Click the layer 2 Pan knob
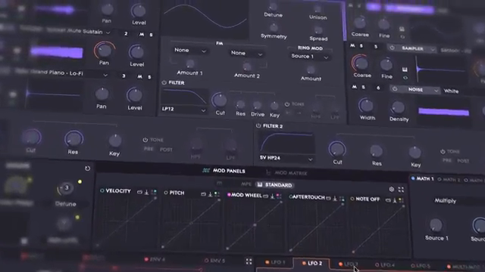The height and width of the screenshot is (272, 485). click(105, 51)
